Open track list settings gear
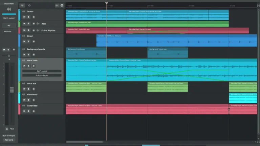Image resolution: width=260 pixels, height=146 pixels. point(29,5)
